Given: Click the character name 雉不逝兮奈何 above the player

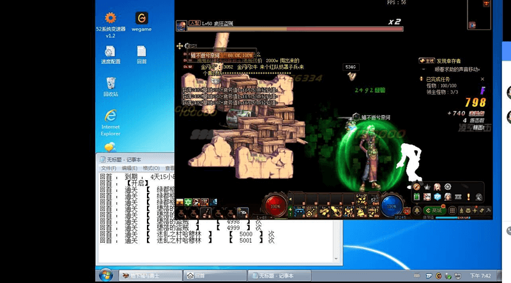Looking at the screenshot, I should 375,118.
